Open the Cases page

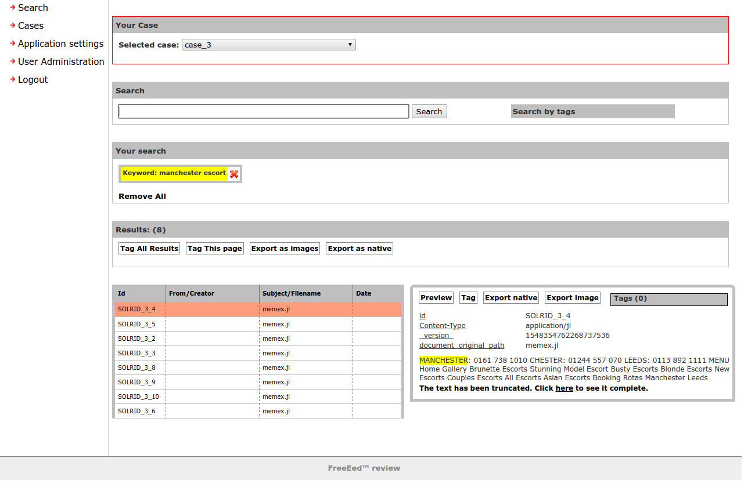click(30, 26)
